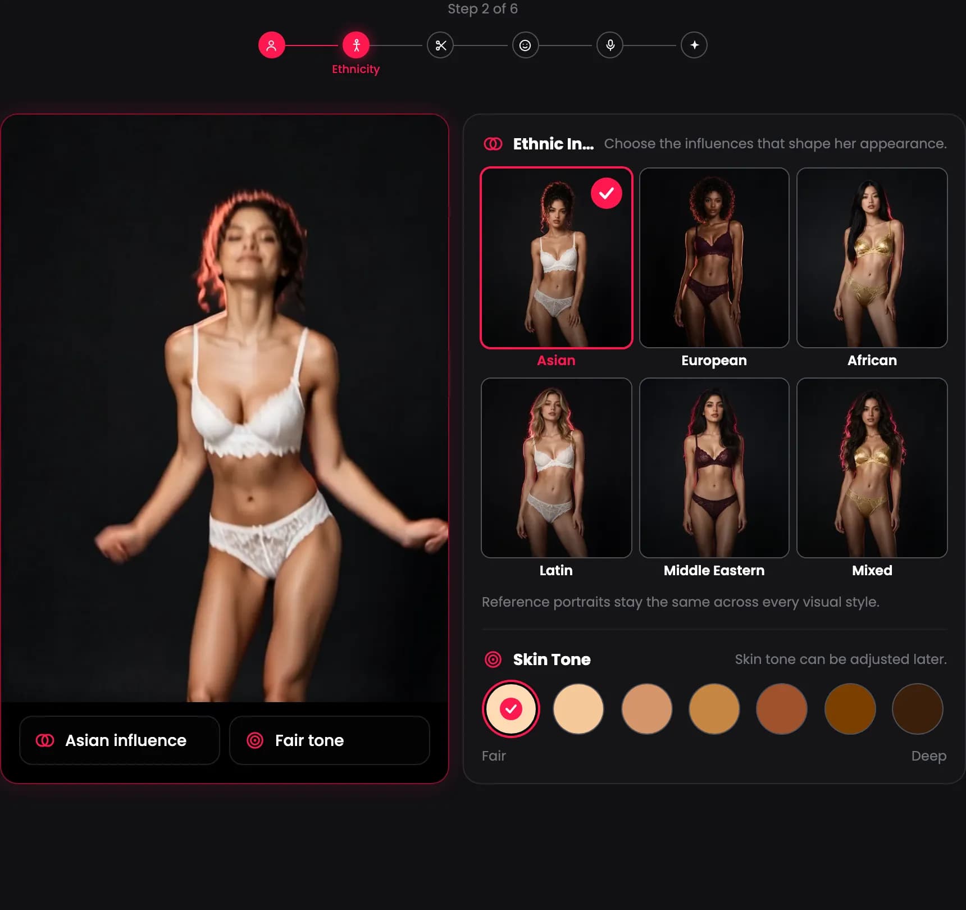Select the deepest skin tone swatch
The height and width of the screenshot is (910, 966).
point(918,709)
